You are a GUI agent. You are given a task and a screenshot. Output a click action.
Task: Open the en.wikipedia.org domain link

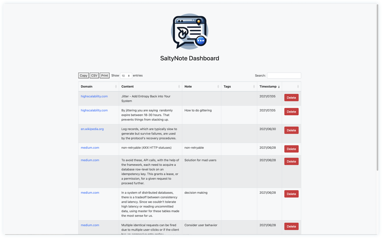(x=92, y=129)
